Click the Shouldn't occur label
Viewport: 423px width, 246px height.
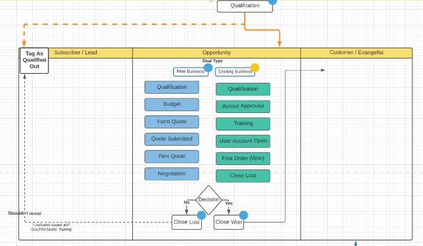tap(25, 213)
